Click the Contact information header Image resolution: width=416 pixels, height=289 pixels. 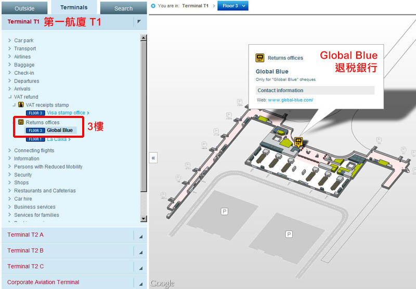point(315,90)
